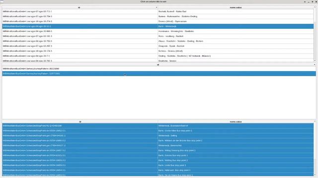The height and width of the screenshot is (178, 318).
Task: Click bottom table scrollbar down arrow
Action: (x=315, y=175)
